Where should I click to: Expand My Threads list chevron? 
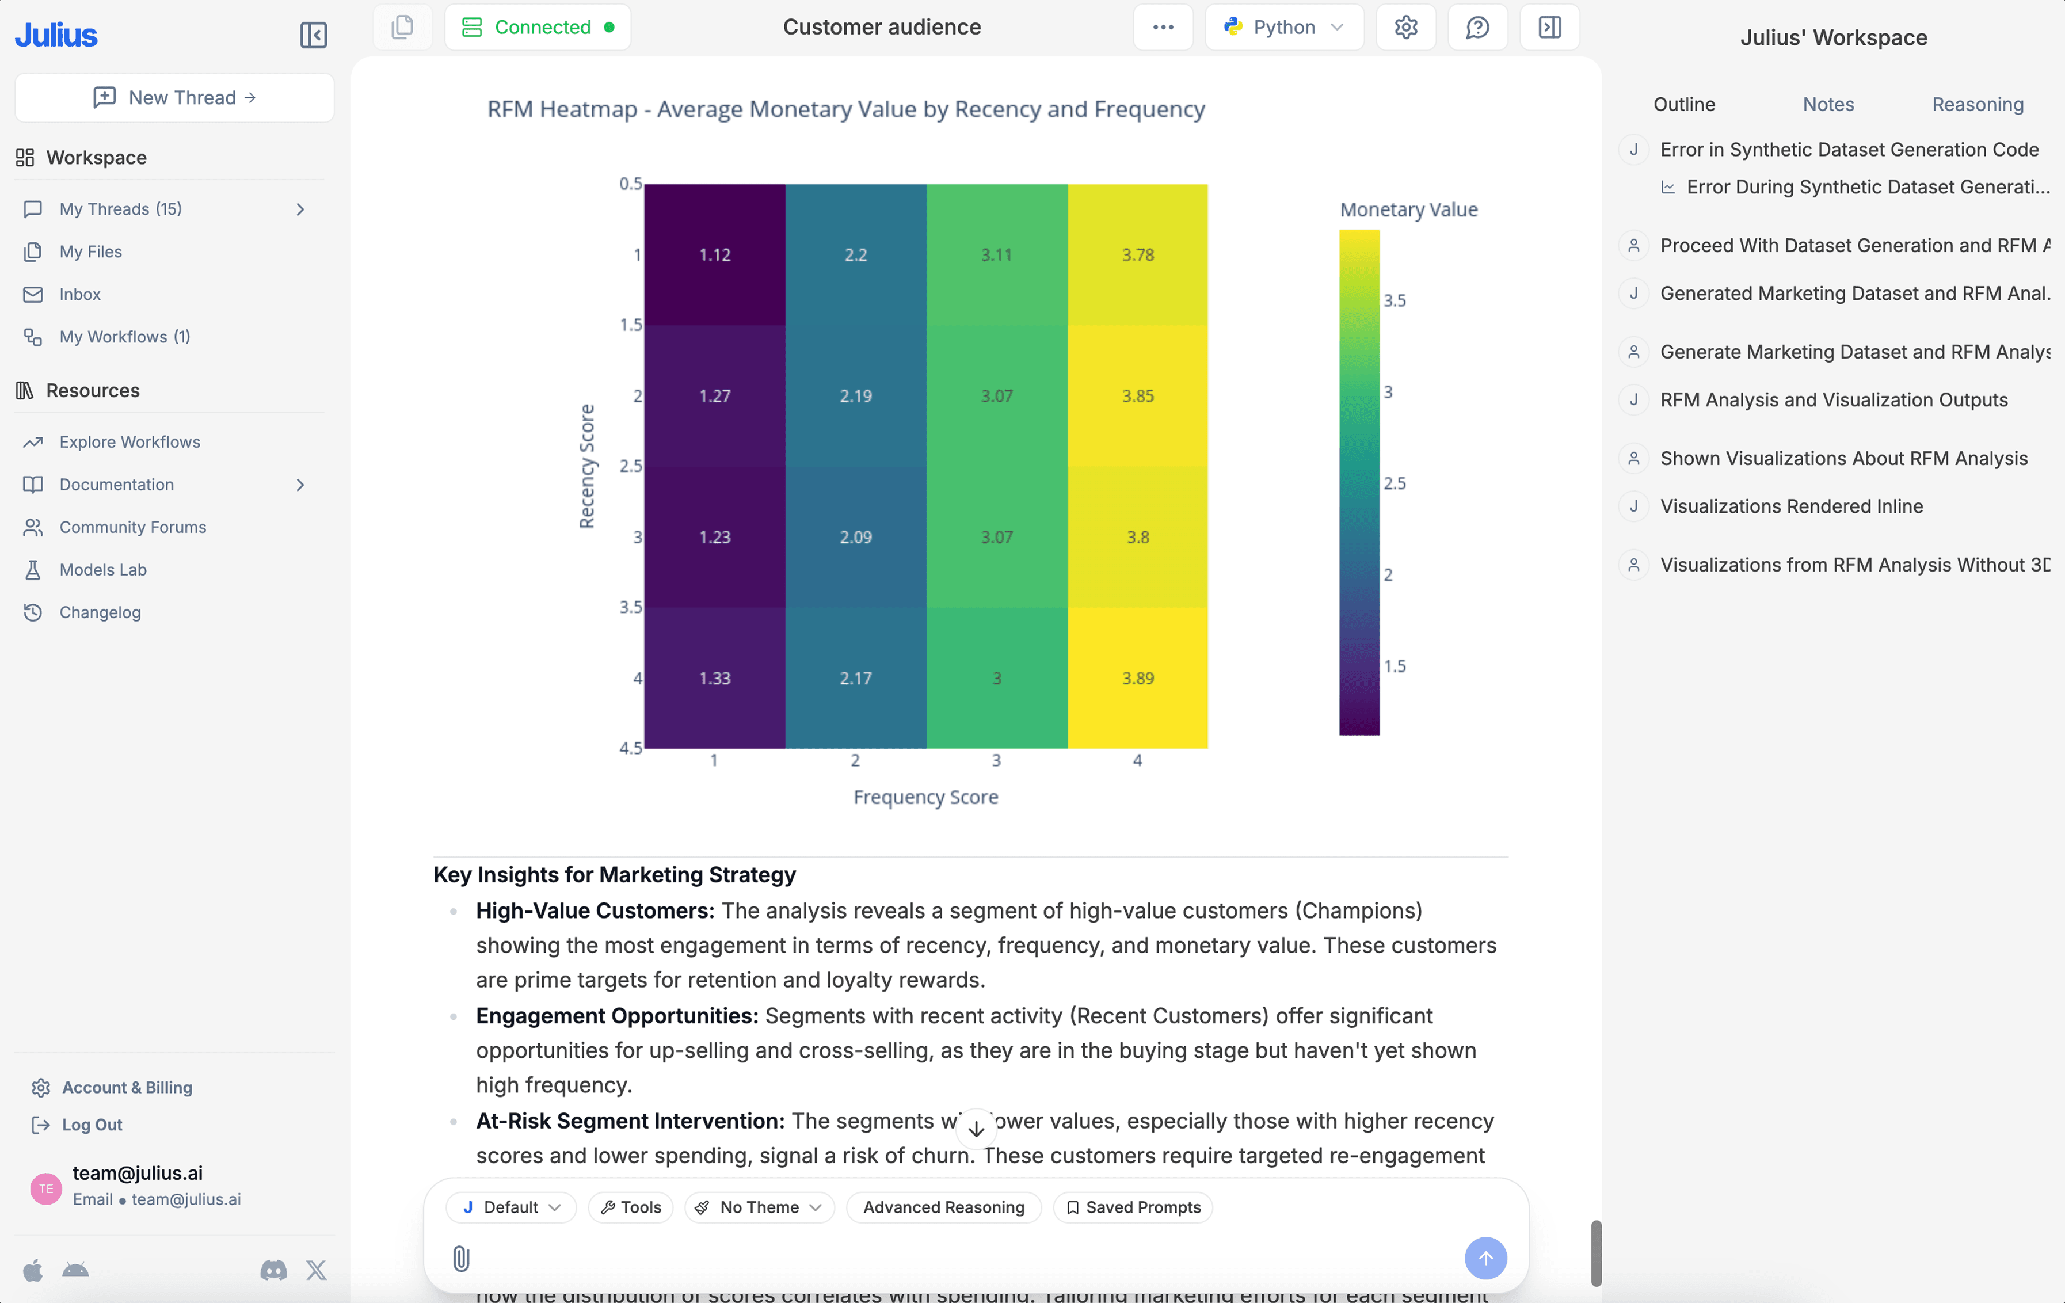pos(300,209)
